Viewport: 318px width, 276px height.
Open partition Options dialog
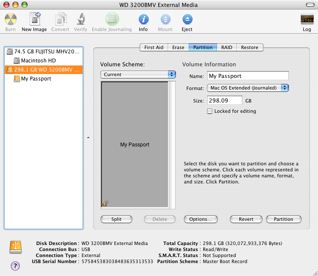pyautogui.click(x=201, y=219)
